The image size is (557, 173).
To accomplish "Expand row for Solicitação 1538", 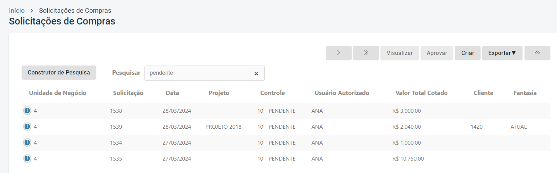I will [x=27, y=111].
